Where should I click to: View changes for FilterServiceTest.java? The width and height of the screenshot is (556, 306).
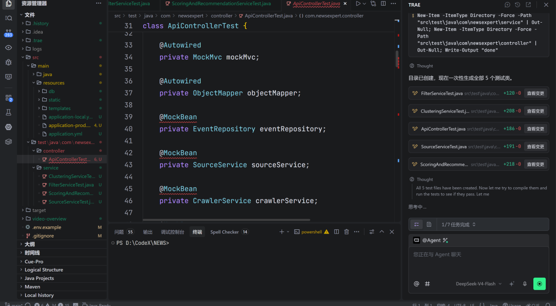(x=535, y=94)
